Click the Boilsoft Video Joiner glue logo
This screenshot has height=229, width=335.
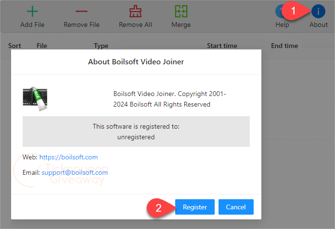point(35,99)
